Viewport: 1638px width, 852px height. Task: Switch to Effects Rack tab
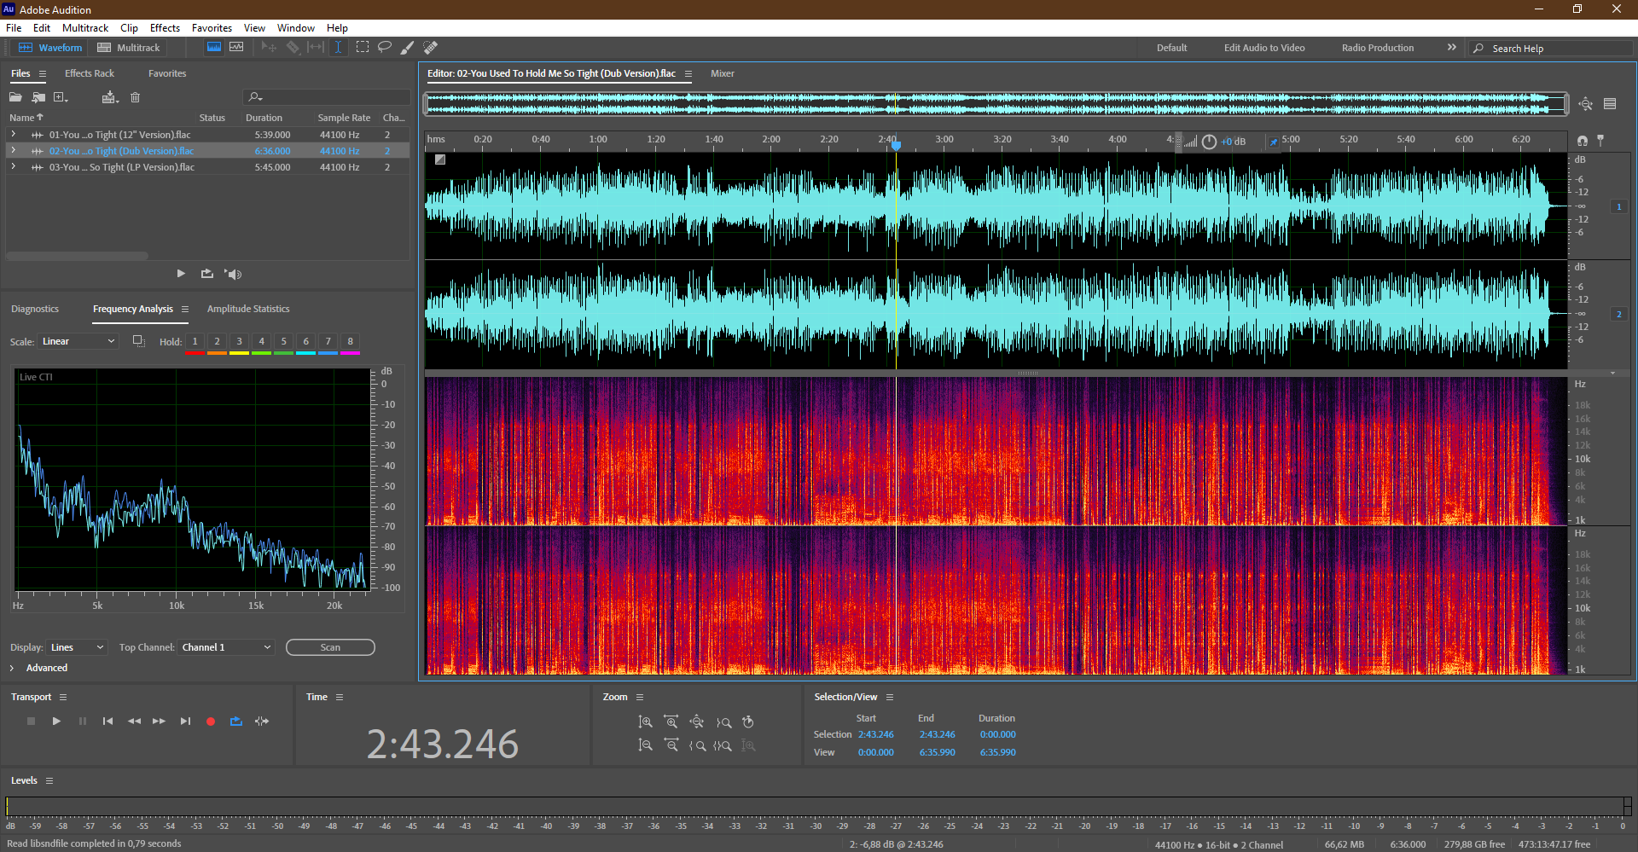[x=90, y=73]
